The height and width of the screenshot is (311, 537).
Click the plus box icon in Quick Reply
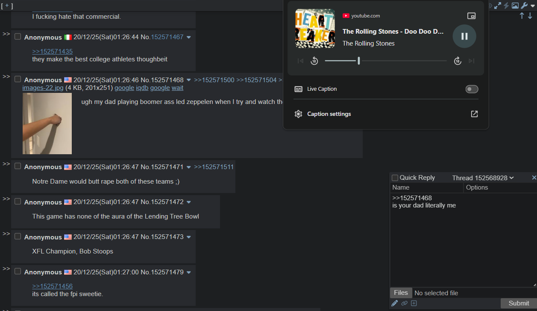click(x=414, y=303)
